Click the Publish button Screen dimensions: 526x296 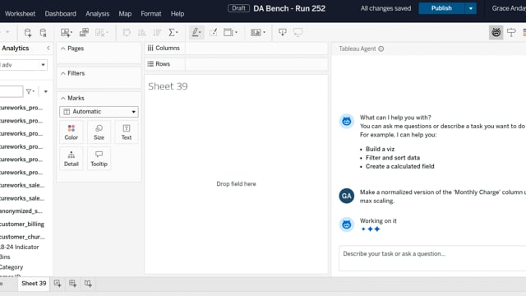tap(441, 8)
